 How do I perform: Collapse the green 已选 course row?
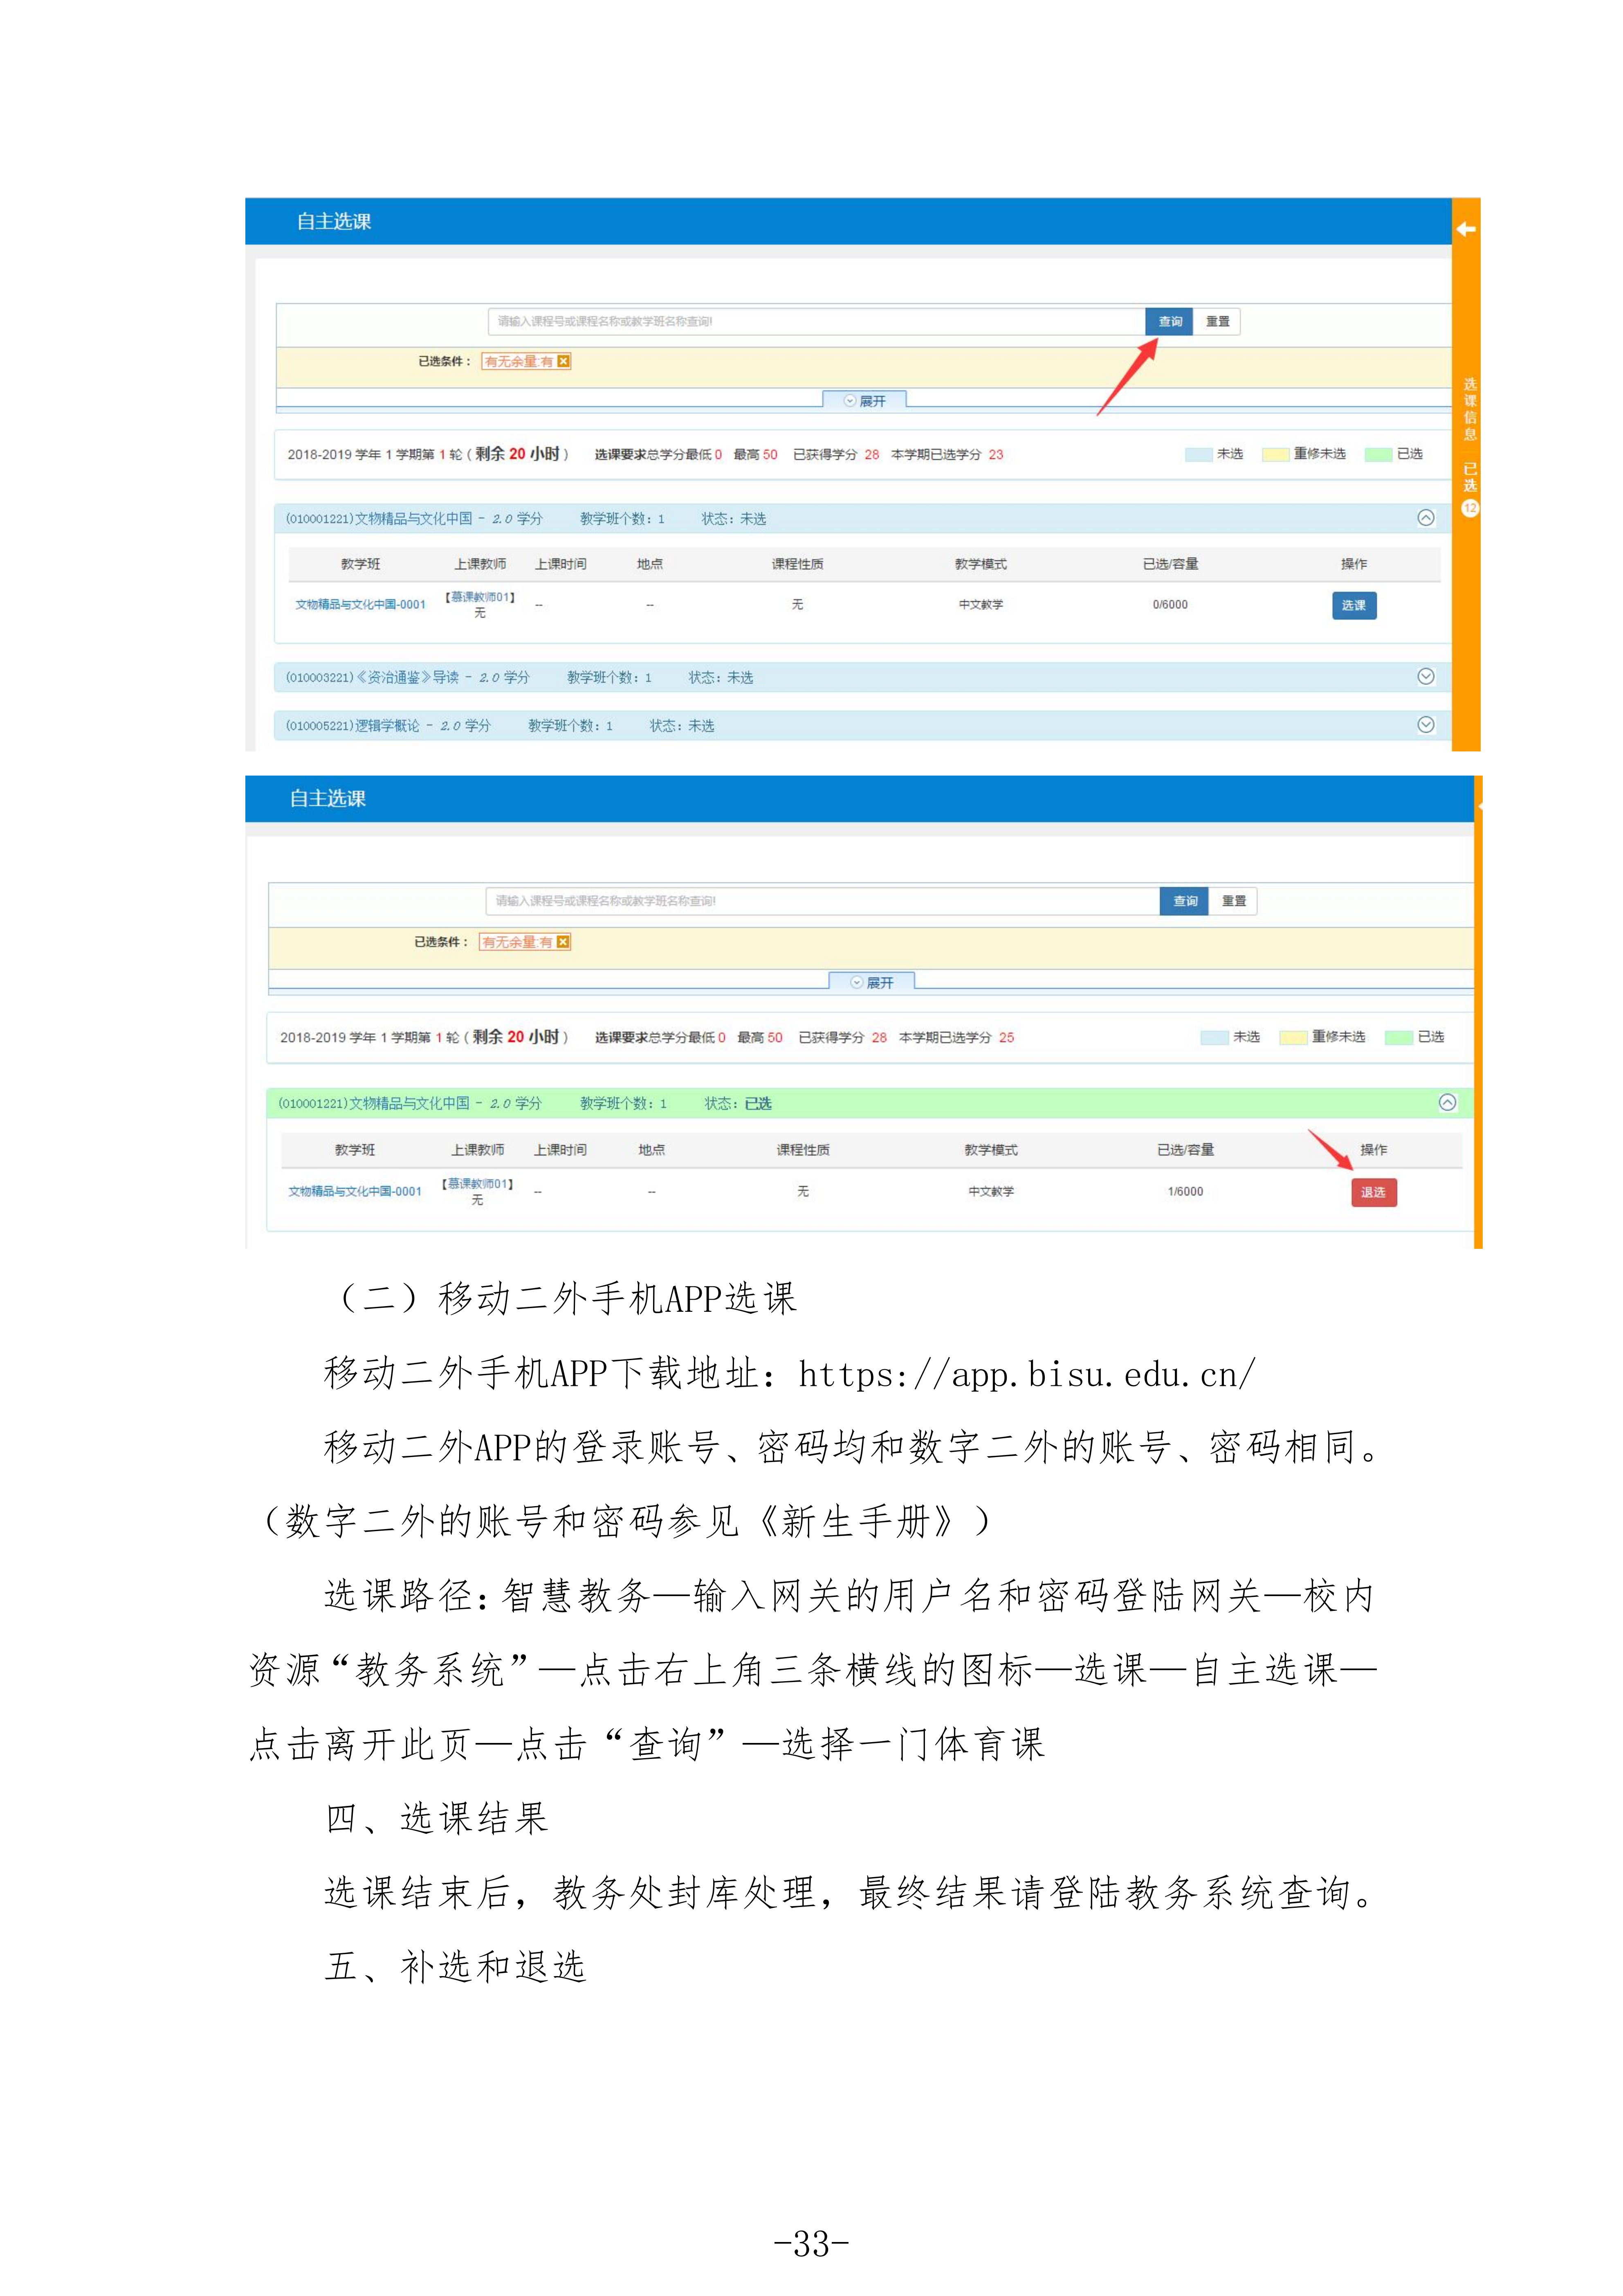point(1447,1102)
